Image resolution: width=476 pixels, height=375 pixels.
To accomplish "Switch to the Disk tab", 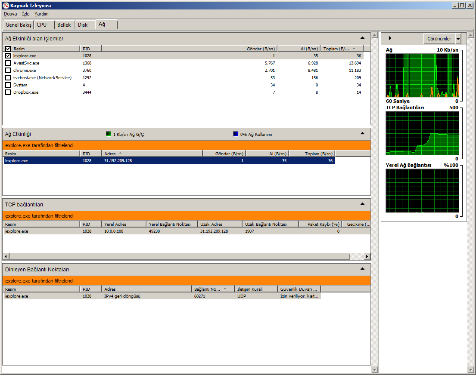I will (85, 25).
